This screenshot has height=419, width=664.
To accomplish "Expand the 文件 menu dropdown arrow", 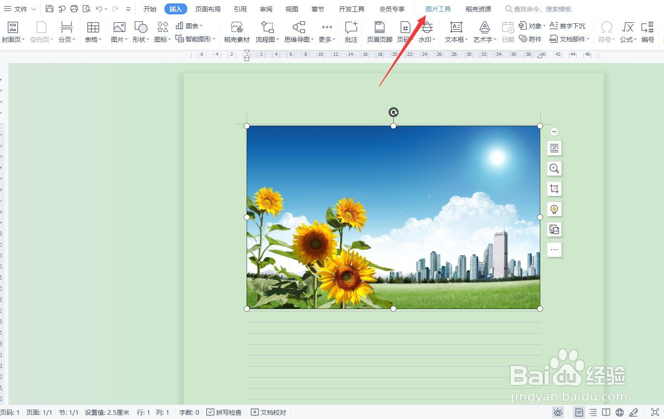I will tap(34, 9).
